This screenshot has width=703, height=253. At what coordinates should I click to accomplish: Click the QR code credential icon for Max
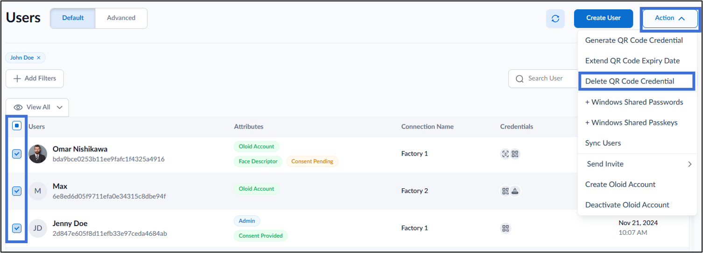tap(505, 191)
